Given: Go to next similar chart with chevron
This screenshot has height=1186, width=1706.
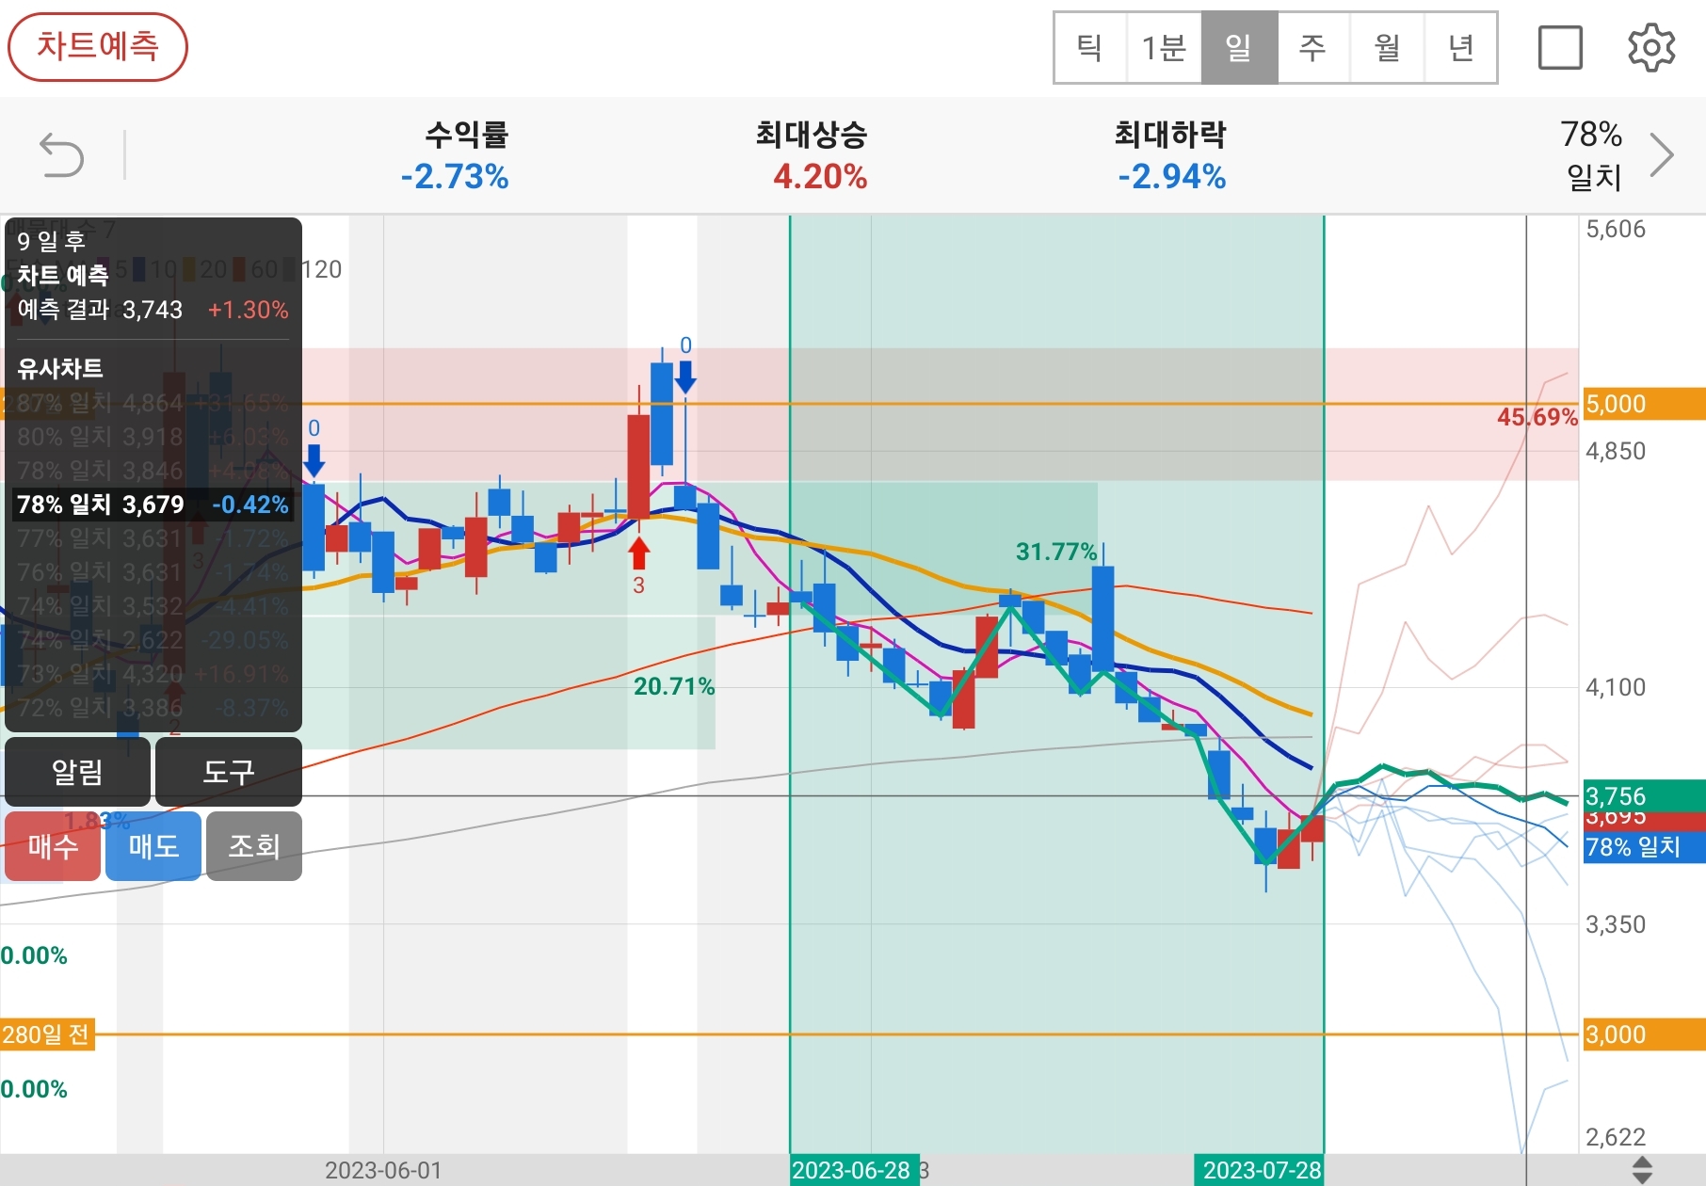Looking at the screenshot, I should click(x=1662, y=155).
